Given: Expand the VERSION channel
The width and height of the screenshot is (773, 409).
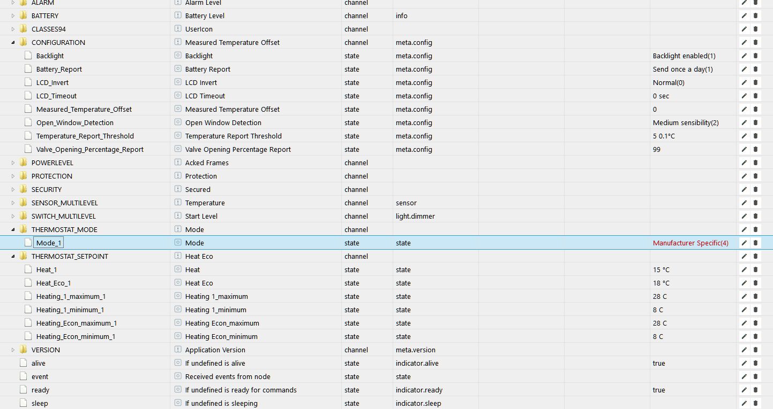Looking at the screenshot, I should click(13, 350).
